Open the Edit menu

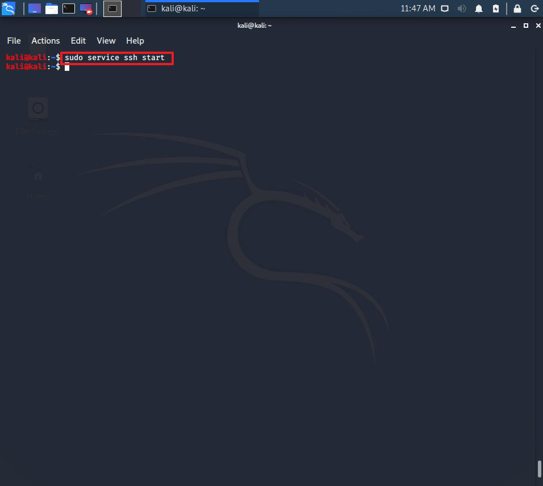tap(78, 41)
